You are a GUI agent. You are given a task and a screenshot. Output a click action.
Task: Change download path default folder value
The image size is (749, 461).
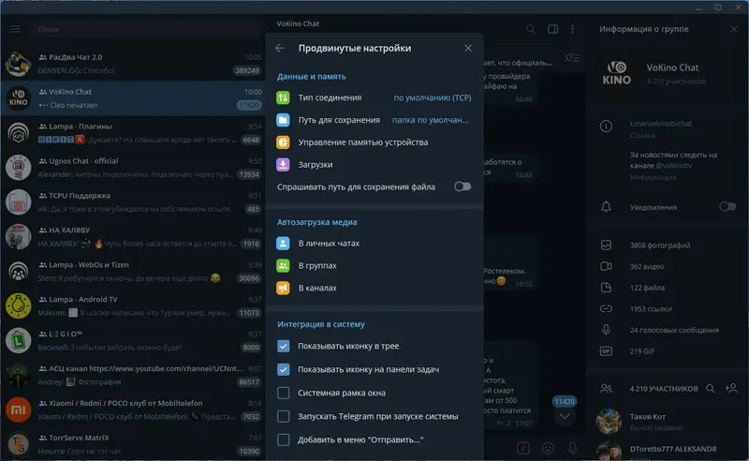[x=431, y=120]
